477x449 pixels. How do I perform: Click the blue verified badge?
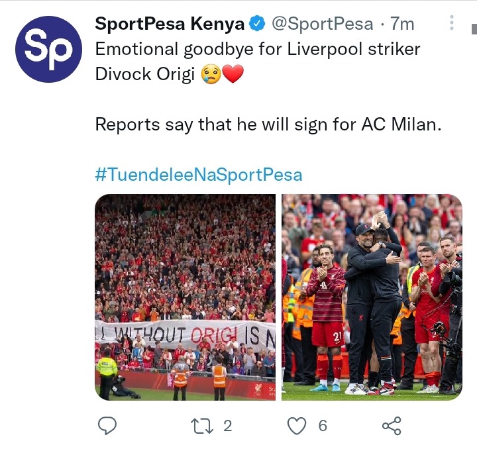click(x=257, y=24)
